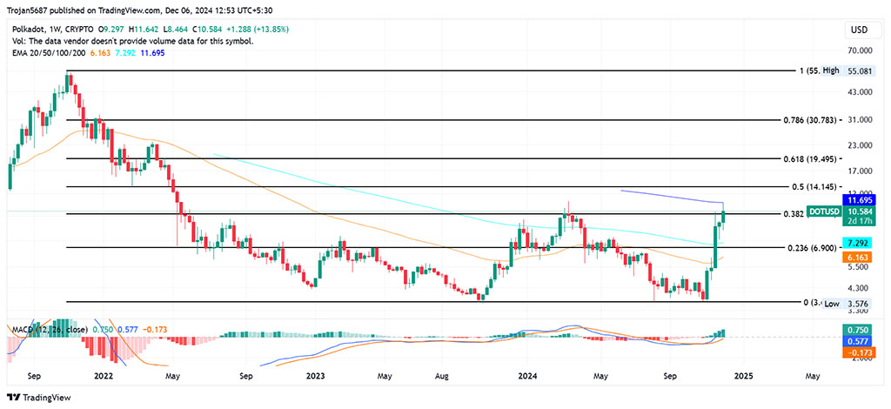The height and width of the screenshot is (409, 891).
Task: Click the 2025 label on the time axis
Action: click(743, 376)
